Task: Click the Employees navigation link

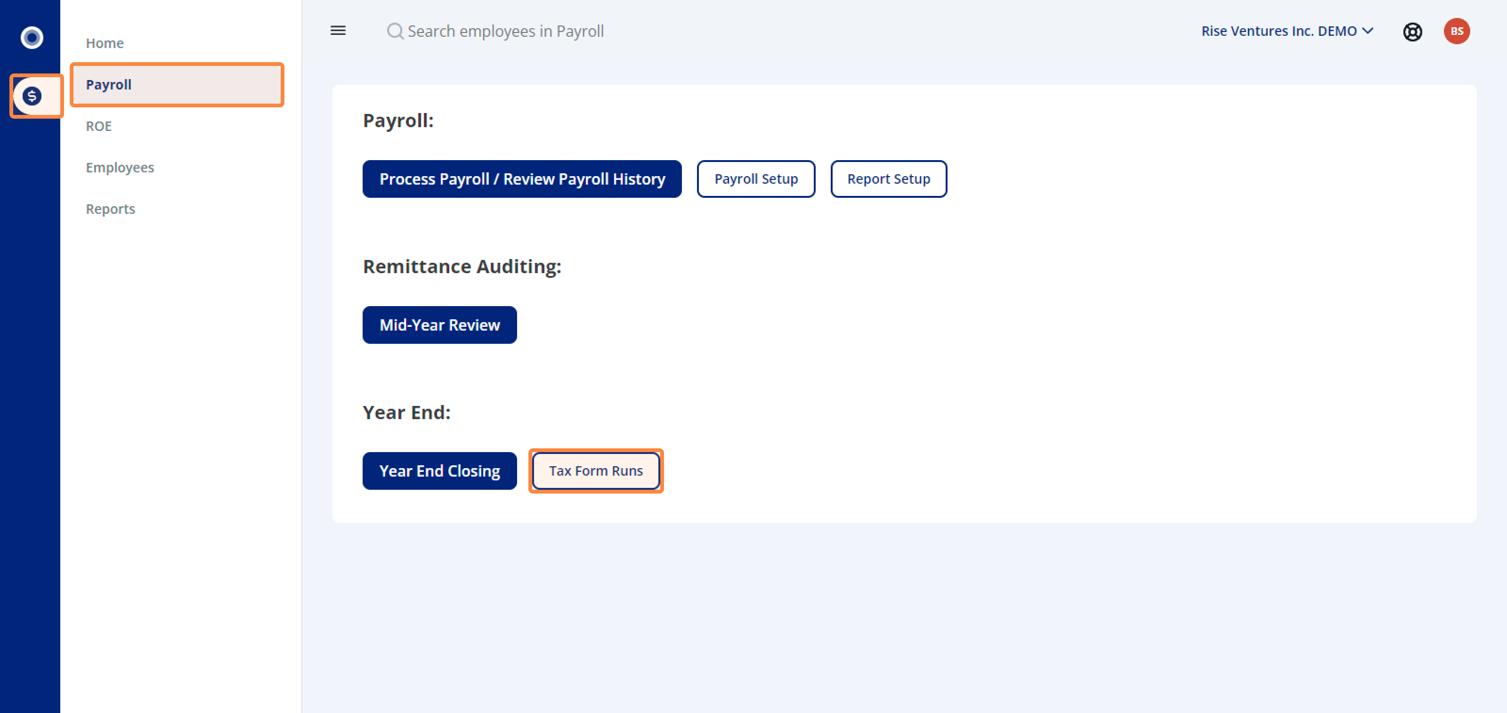Action: coord(119,167)
